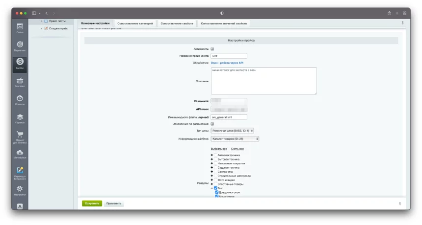Open the Настройки gear icon in sidebar
The image size is (422, 225).
(x=20, y=190)
